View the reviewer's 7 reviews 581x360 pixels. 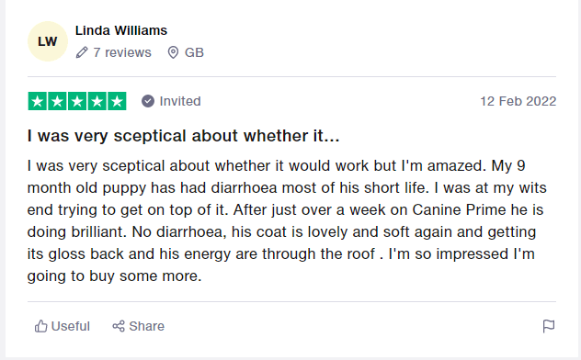point(122,52)
